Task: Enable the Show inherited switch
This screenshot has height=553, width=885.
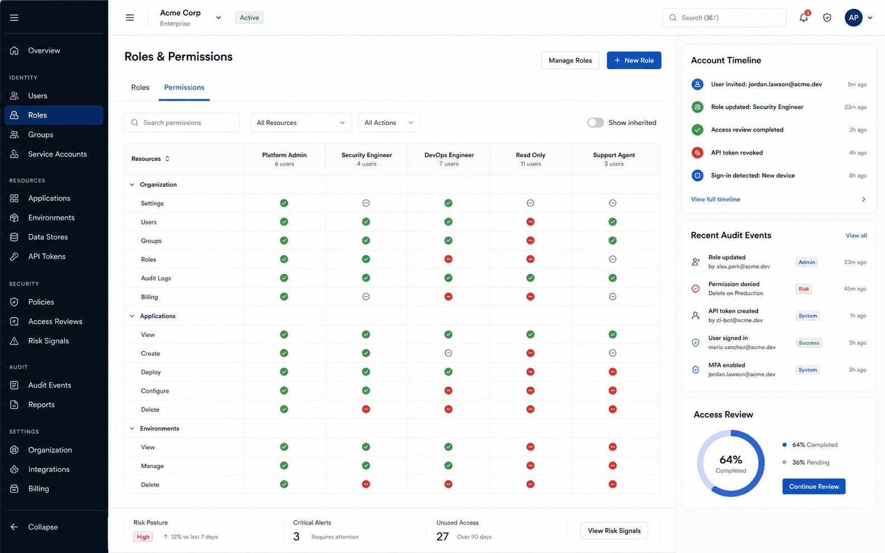Action: 595,123
